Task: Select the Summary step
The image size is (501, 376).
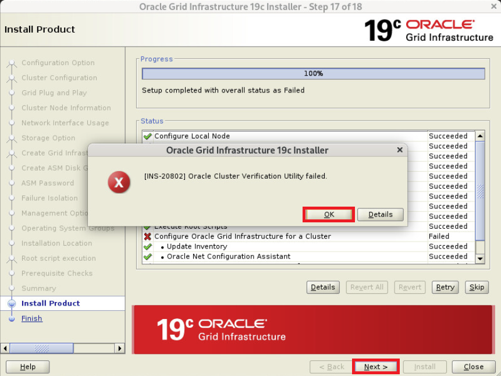Action: pyautogui.click(x=38, y=288)
